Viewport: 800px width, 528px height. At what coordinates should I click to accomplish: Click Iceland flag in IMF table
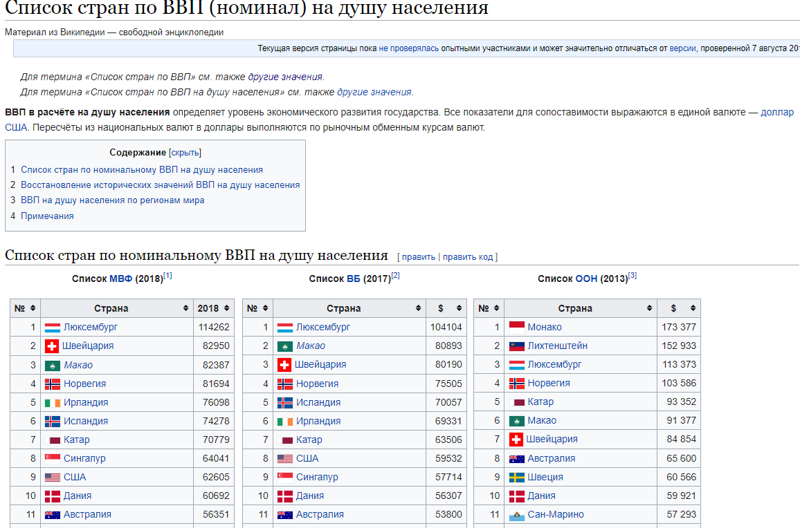(52, 422)
